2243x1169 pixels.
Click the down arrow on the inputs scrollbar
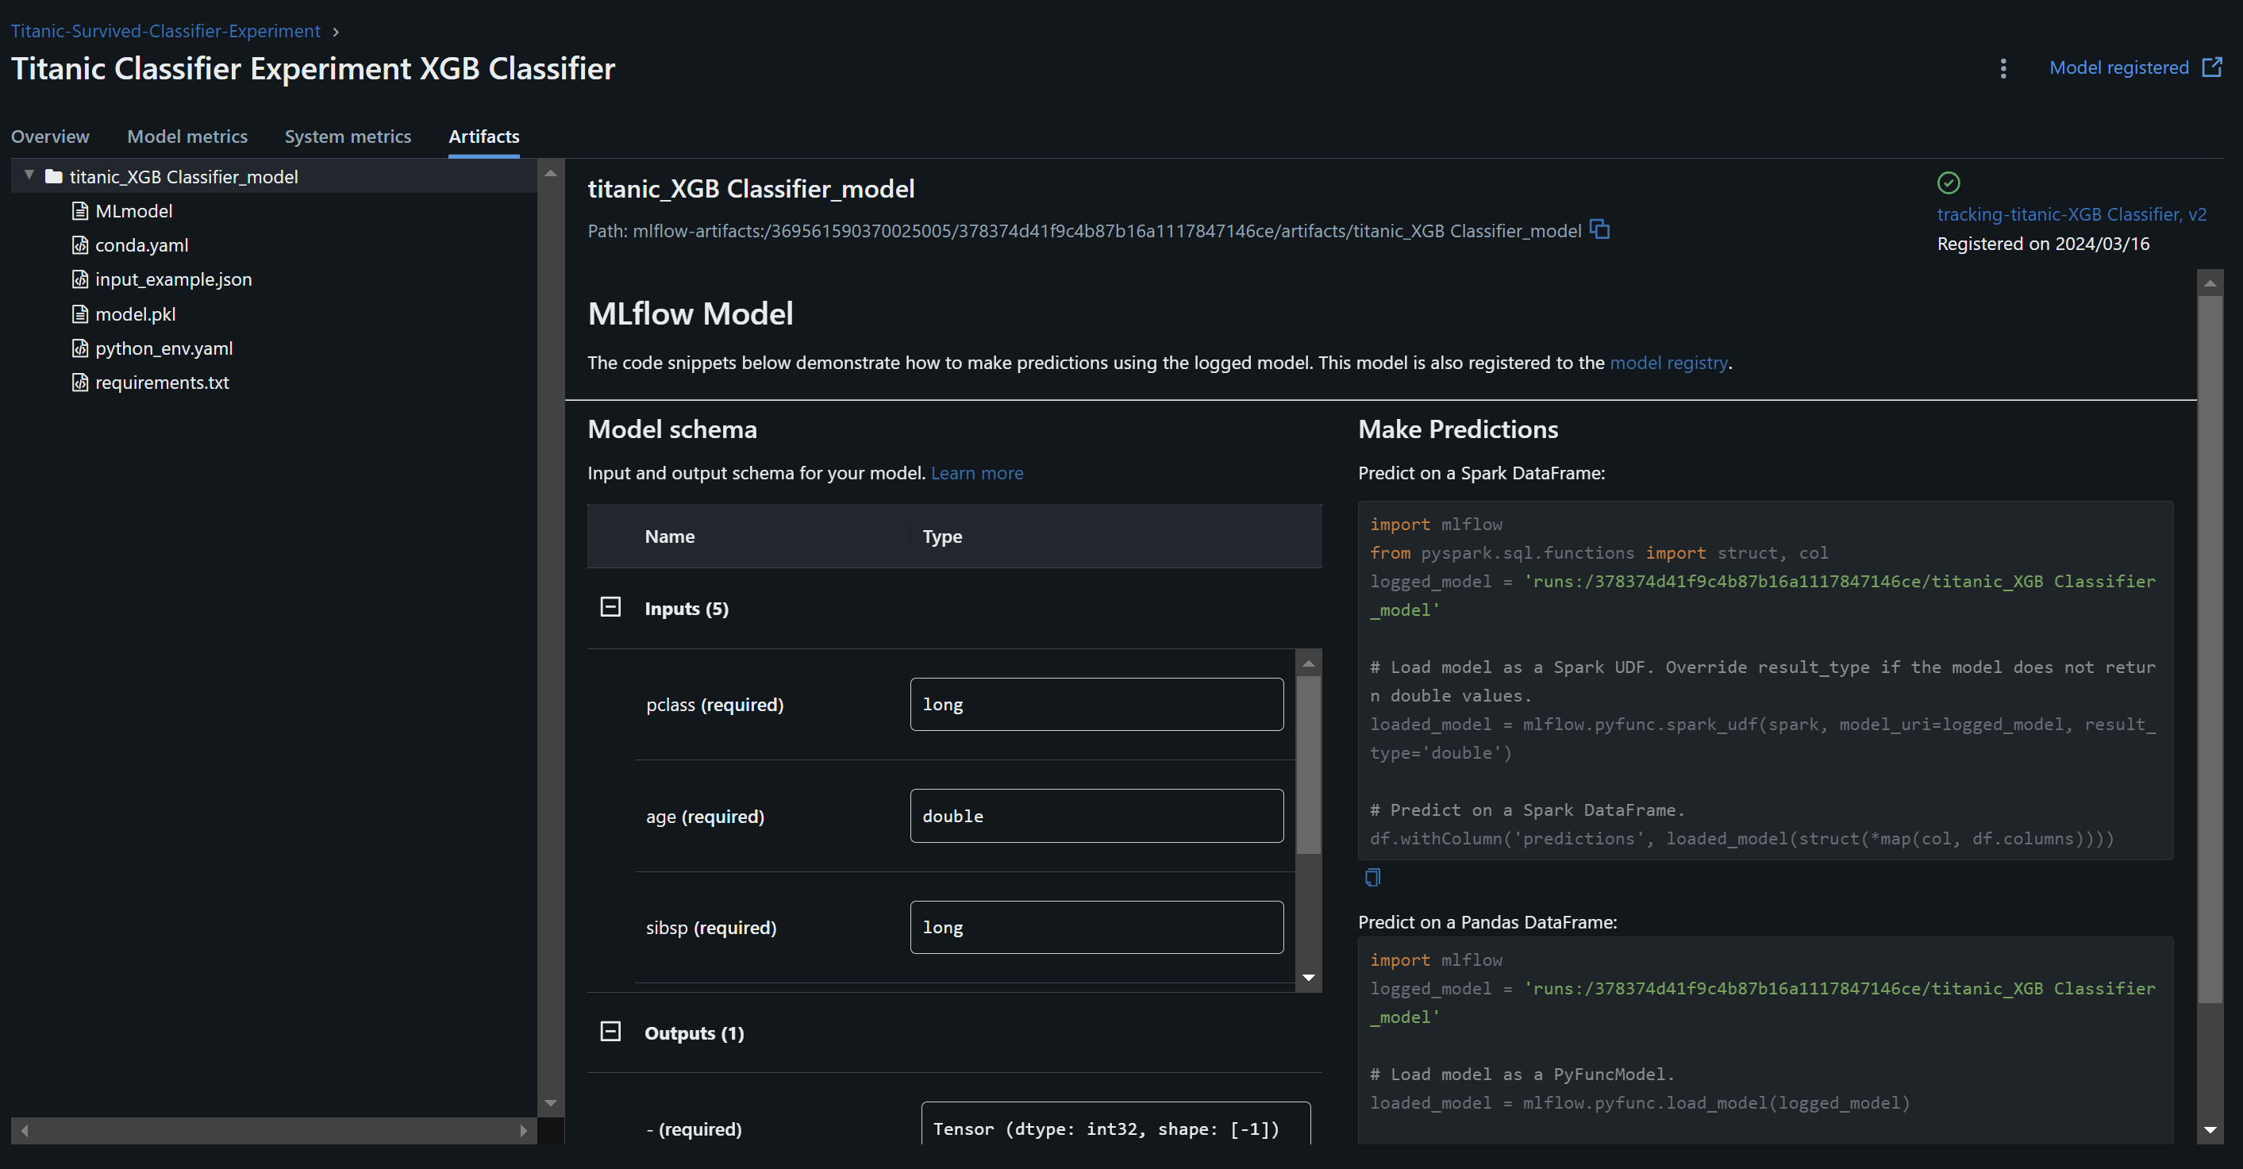tap(1309, 978)
